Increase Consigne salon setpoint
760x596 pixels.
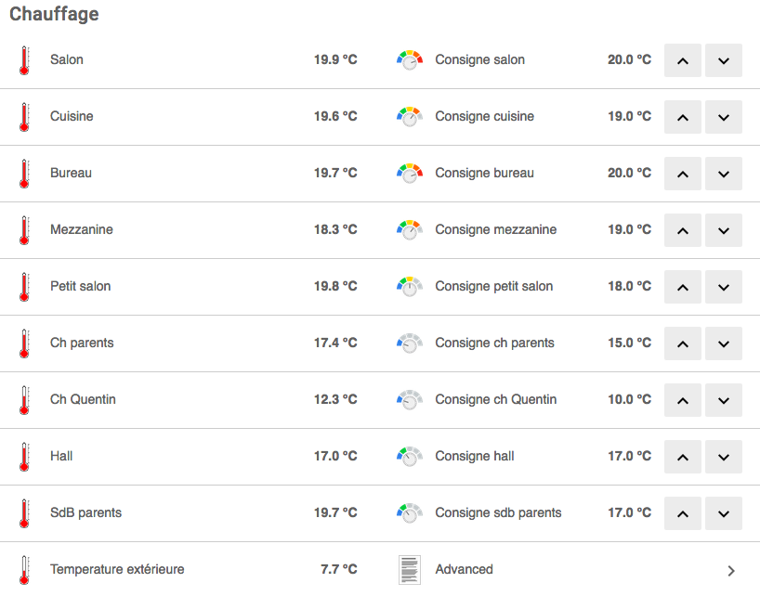[683, 60]
